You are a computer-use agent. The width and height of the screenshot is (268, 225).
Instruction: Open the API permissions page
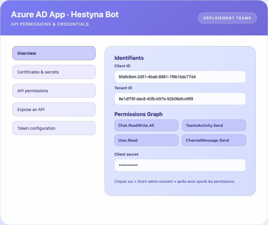(x=54, y=91)
